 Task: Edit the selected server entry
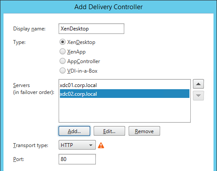[x=109, y=131]
